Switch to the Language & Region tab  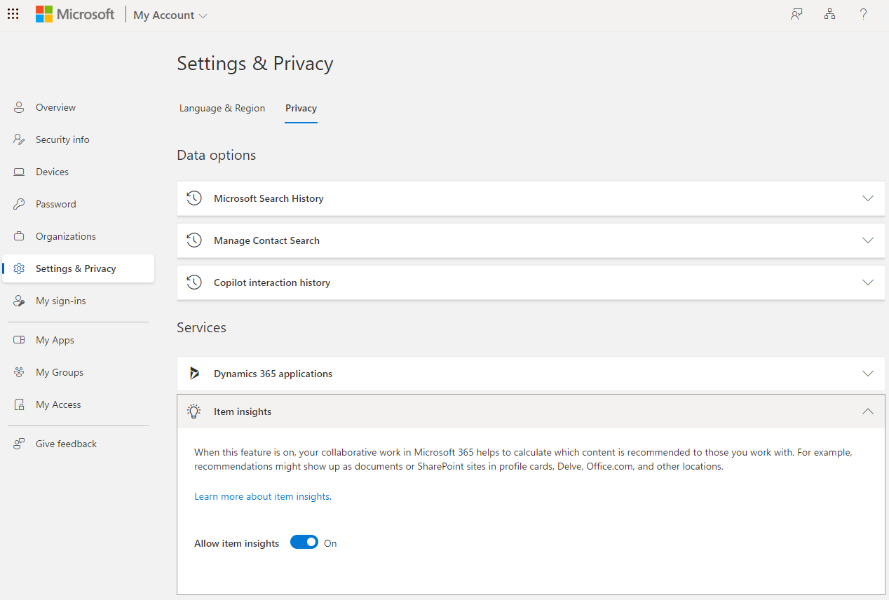(x=222, y=108)
